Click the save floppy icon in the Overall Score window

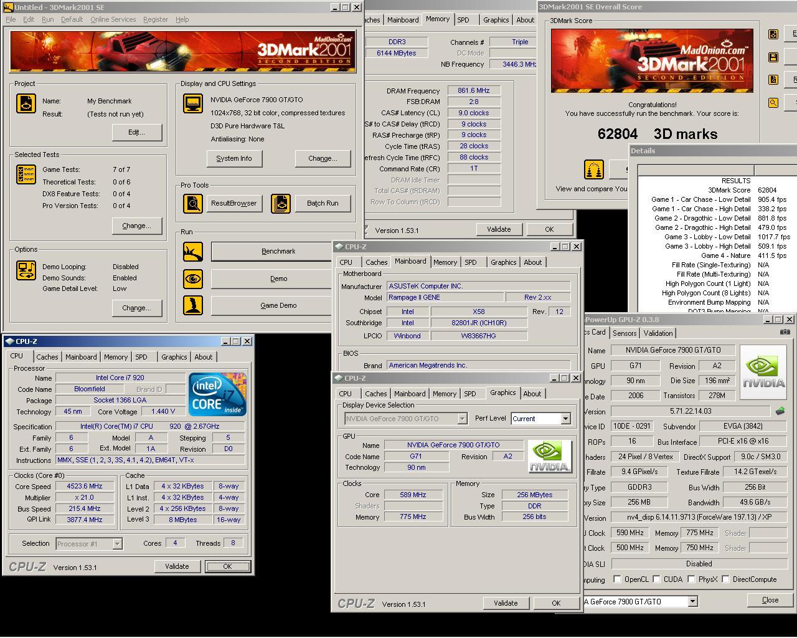(773, 57)
